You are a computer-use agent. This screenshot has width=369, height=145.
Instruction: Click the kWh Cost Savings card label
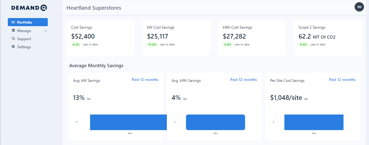237,27
